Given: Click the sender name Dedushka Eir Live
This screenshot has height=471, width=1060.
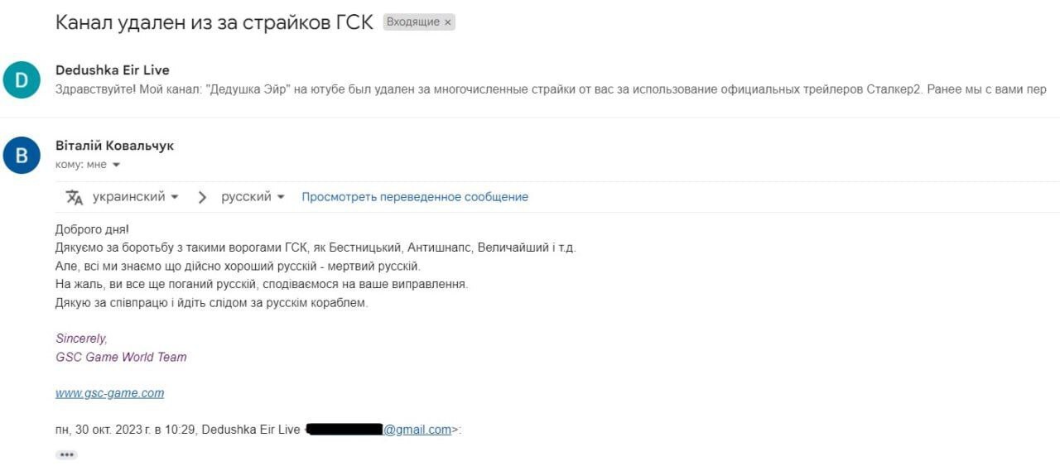Looking at the screenshot, I should click(x=112, y=70).
